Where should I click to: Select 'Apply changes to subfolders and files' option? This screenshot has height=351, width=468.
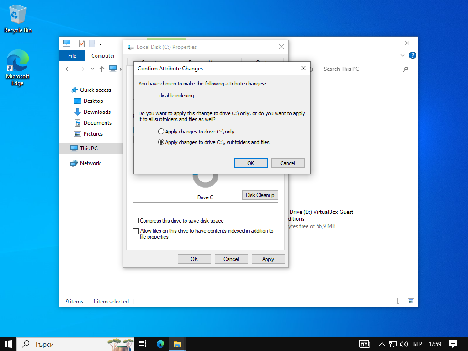161,142
